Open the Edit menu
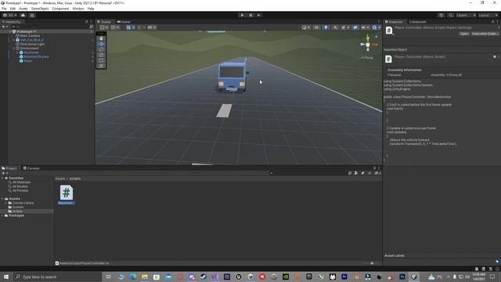 coord(13,9)
